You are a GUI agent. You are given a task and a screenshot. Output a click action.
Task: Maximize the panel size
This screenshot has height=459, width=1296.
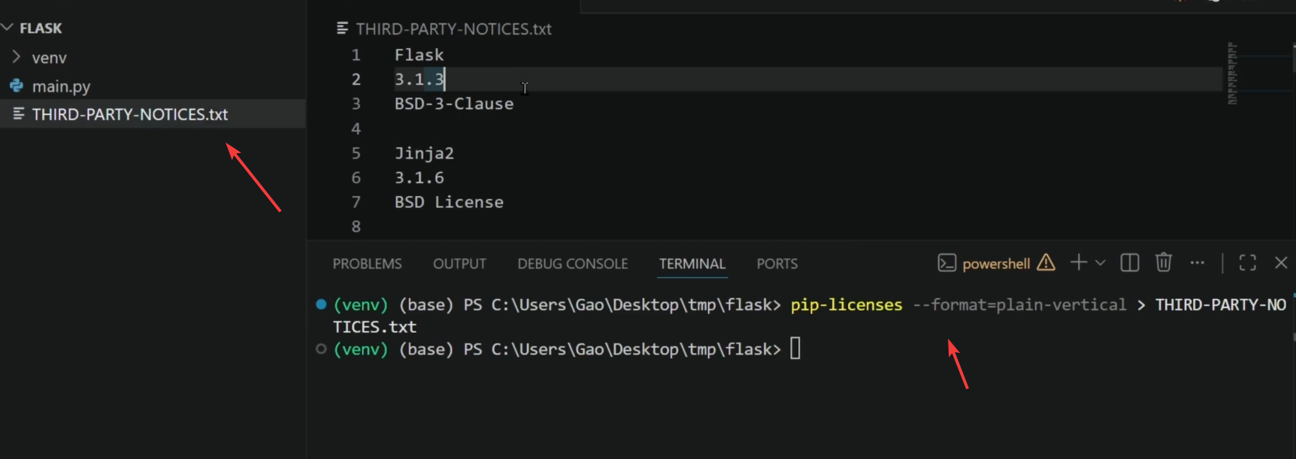coord(1247,262)
